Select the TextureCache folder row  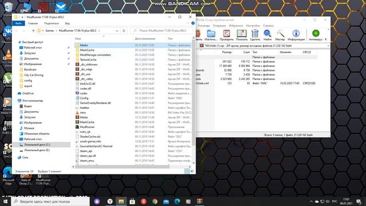tap(133, 60)
